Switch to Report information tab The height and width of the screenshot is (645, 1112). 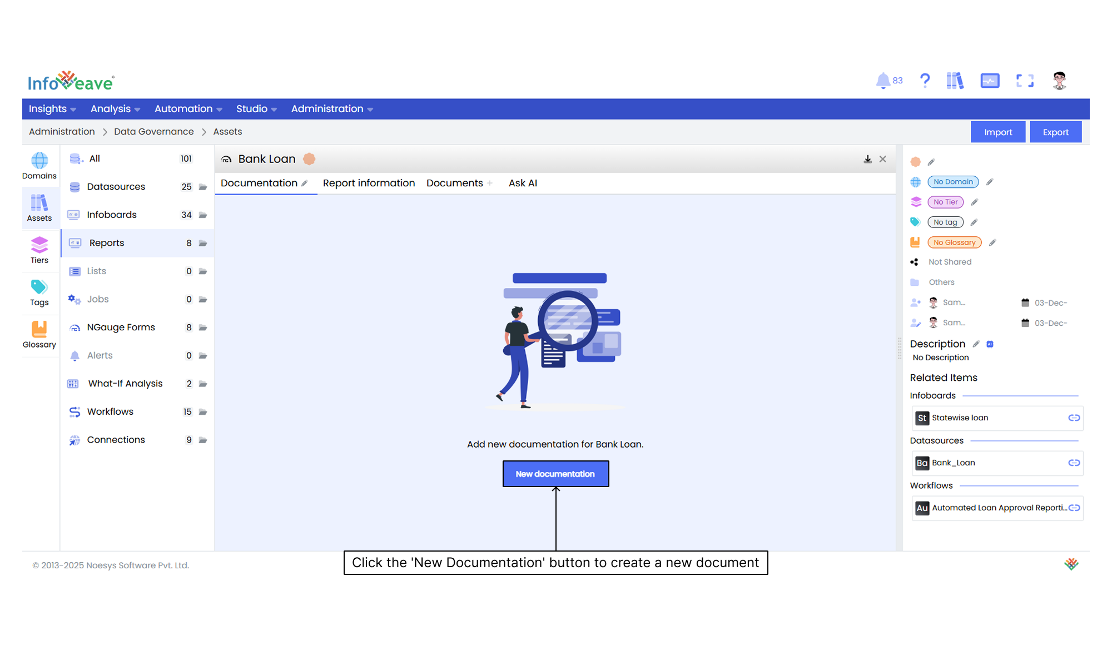(x=369, y=183)
